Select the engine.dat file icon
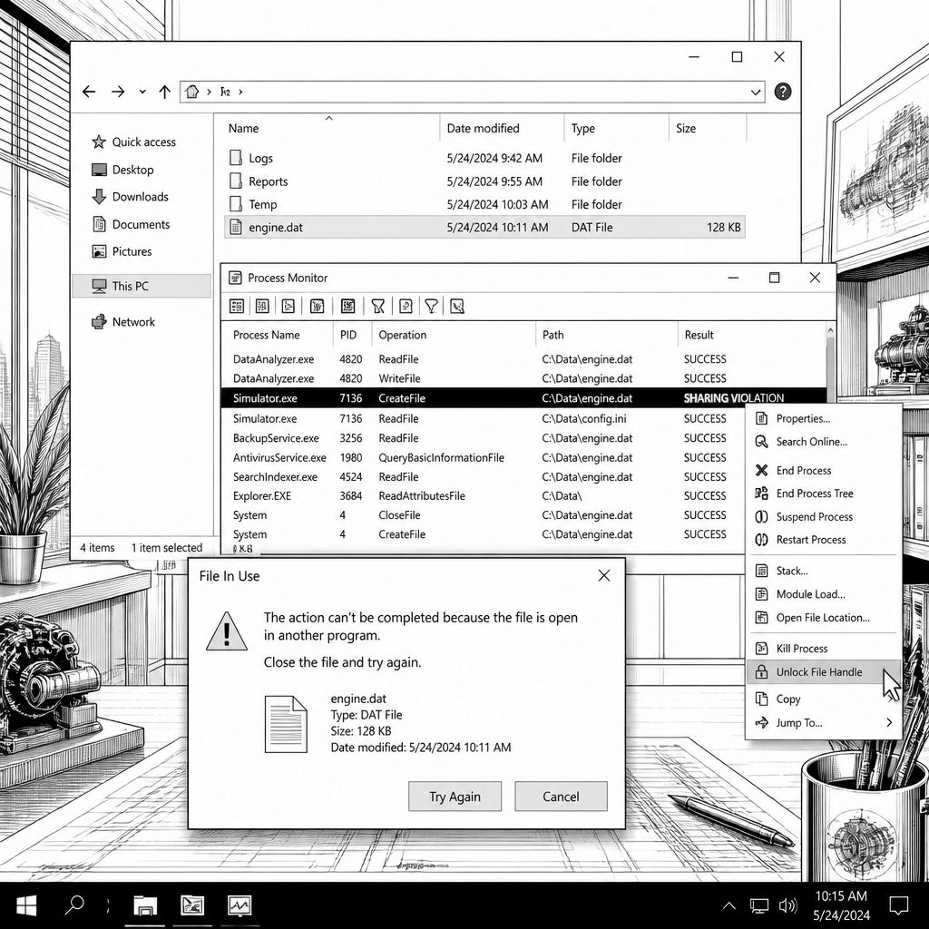 pyautogui.click(x=236, y=227)
